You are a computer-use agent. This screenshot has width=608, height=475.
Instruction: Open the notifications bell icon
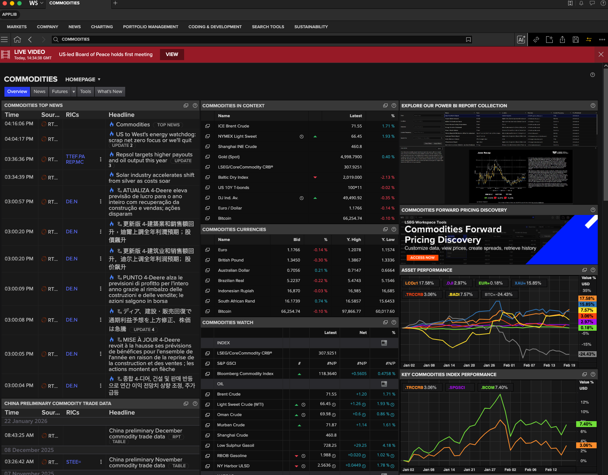pyautogui.click(x=581, y=3)
